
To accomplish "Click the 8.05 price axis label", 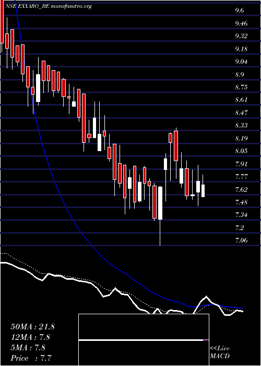I will pos(241,151).
